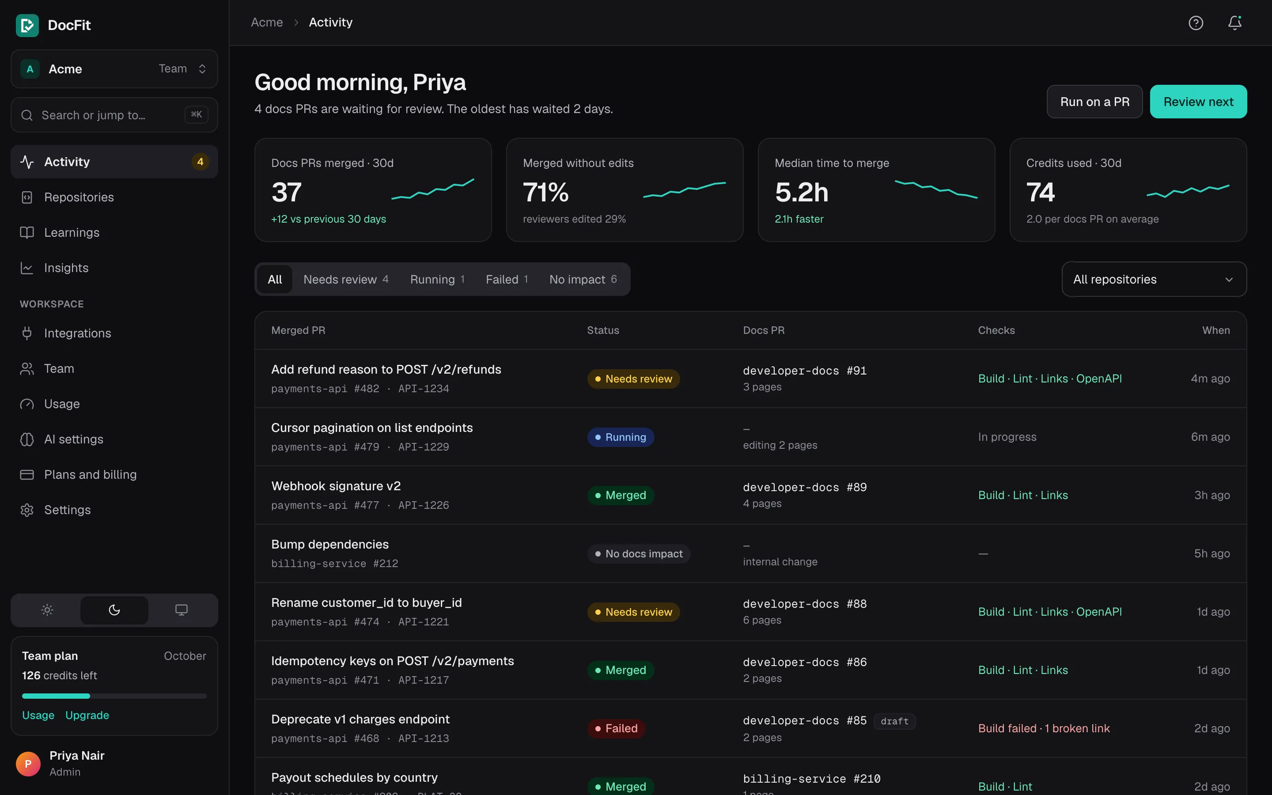Expand the Acme Team workspace switcher
This screenshot has width=1272, height=795.
(114, 69)
